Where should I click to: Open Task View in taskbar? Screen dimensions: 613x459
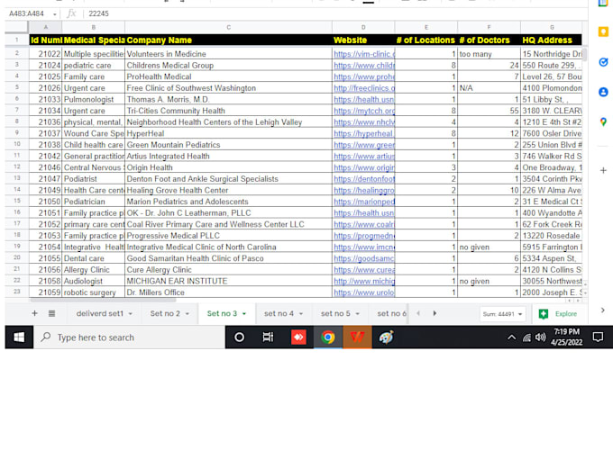pos(268,337)
